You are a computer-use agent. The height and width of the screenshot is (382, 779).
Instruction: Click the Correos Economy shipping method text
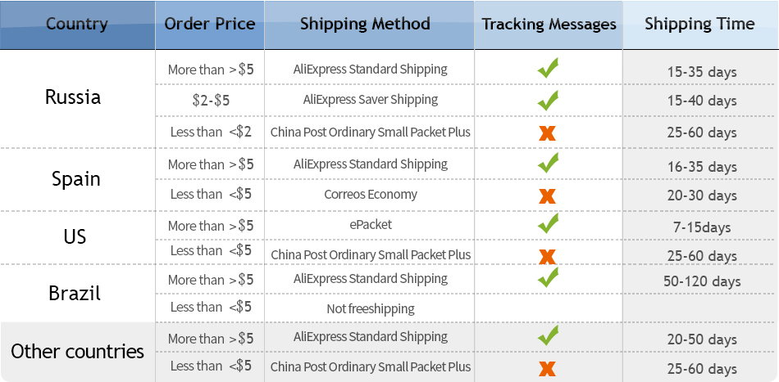[x=371, y=195]
